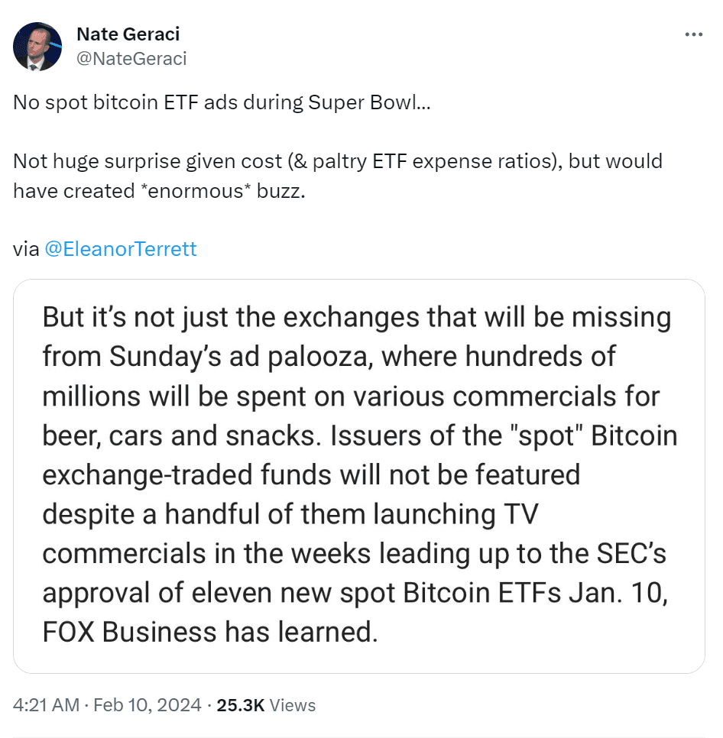The width and height of the screenshot is (723, 738).
Task: Click the "Super Bowl…" text in the tweet
Action: pyautogui.click(x=369, y=104)
